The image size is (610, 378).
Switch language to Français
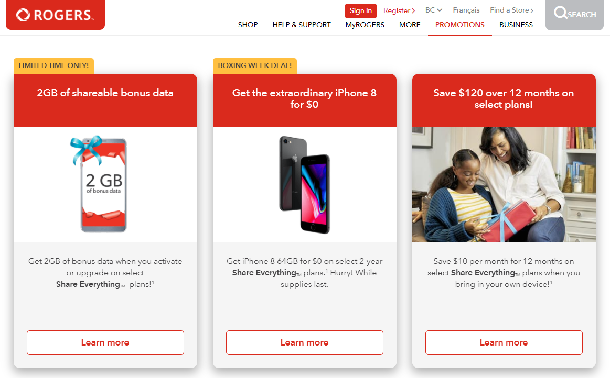coord(466,10)
